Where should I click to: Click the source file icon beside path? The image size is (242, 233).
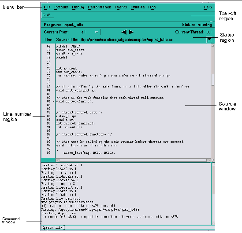[209, 40]
